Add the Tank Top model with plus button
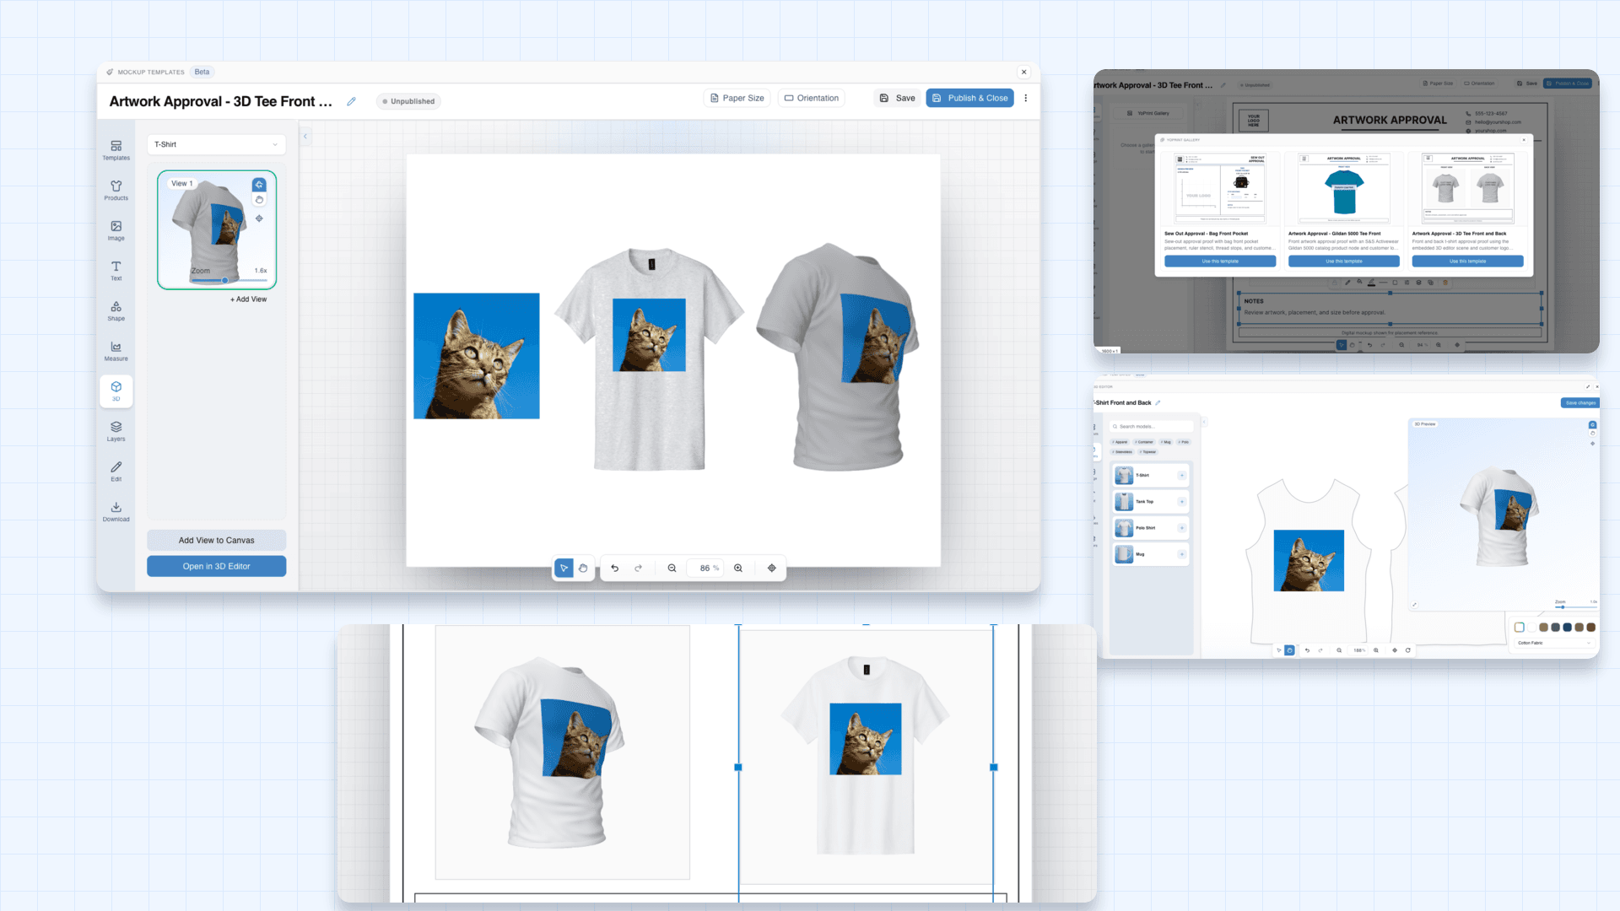 point(1181,502)
